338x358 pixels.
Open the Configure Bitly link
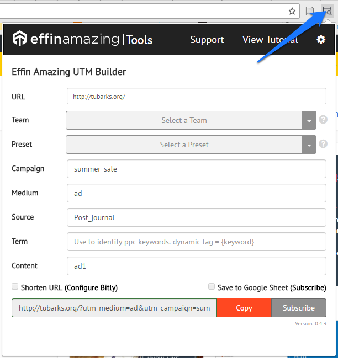(x=91, y=287)
